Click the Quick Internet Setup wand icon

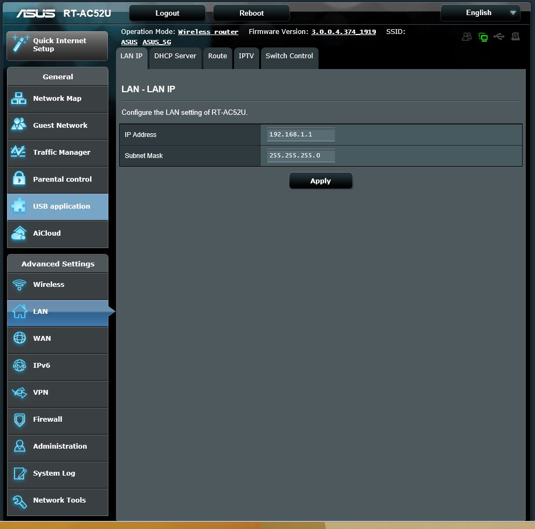point(20,44)
